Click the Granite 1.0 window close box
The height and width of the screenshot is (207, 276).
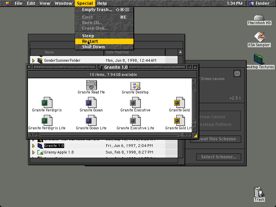(30, 67)
